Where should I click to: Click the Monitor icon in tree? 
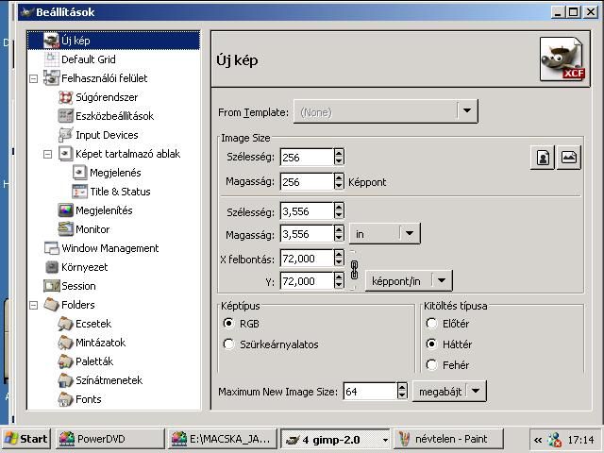point(65,229)
